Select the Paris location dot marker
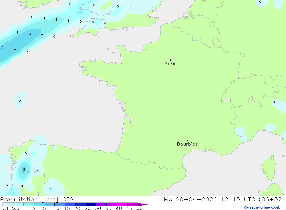Viewport: 286px width, 210px height. click(x=170, y=60)
